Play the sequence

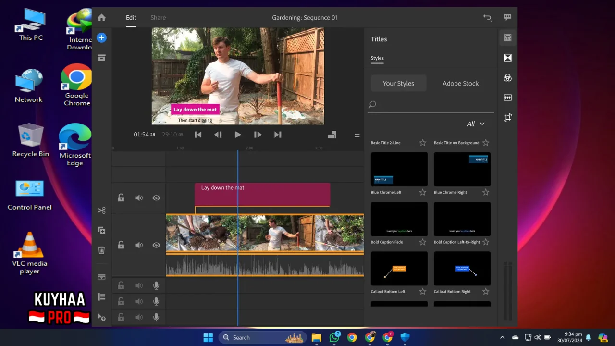click(x=238, y=135)
